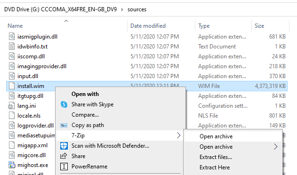Viewport: 297px width, 175px height.
Task: Click the itgtupg.dll file icon
Action: pyautogui.click(x=12, y=95)
